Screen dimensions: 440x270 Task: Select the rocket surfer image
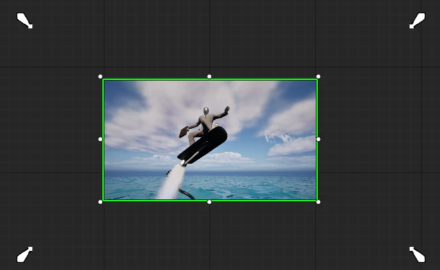210,140
